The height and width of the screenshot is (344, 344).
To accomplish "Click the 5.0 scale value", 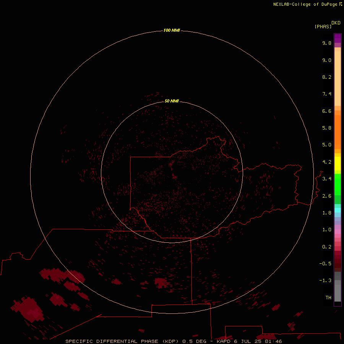I will 327,145.
